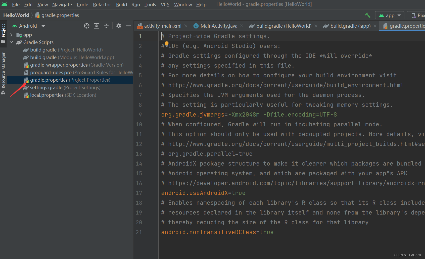Image resolution: width=425 pixels, height=259 pixels.
Task: Open Project panel settings gear
Action: pyautogui.click(x=119, y=26)
